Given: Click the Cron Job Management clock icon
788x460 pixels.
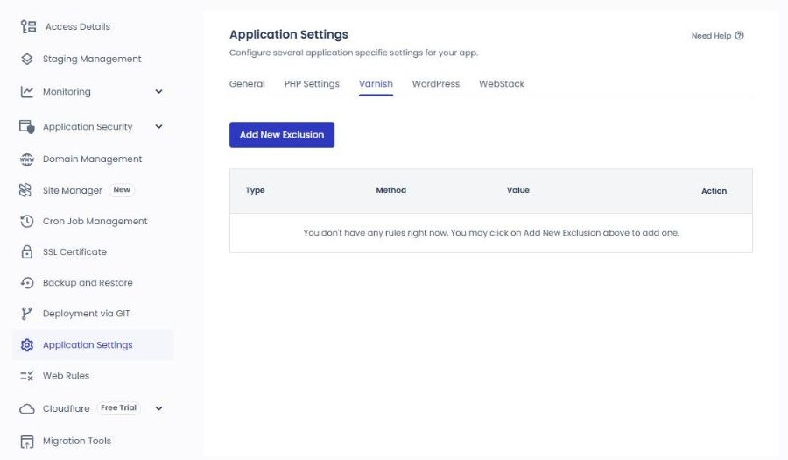Looking at the screenshot, I should [x=27, y=221].
